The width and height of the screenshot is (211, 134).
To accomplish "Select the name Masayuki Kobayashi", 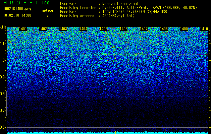I will (x=120, y=4).
